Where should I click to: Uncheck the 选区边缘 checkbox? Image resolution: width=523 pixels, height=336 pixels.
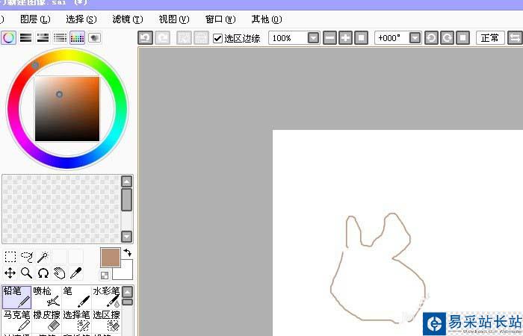click(x=217, y=38)
